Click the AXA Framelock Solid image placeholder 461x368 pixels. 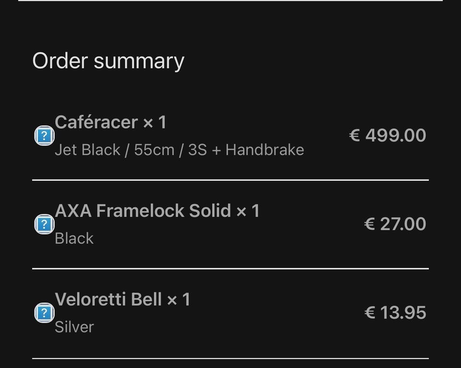point(44,224)
